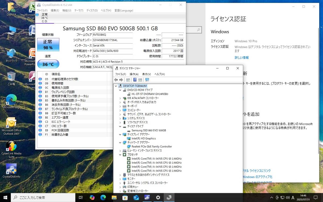Collapse DVD/CD-ROM ドライブ node
323x202 pixels.
[120, 90]
